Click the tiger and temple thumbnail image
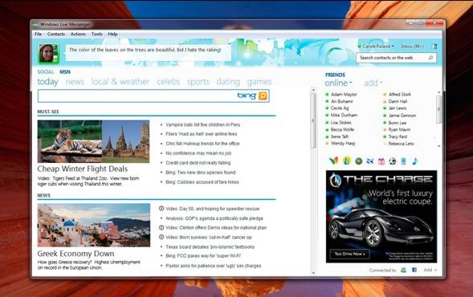The image size is (473, 297). point(93,141)
